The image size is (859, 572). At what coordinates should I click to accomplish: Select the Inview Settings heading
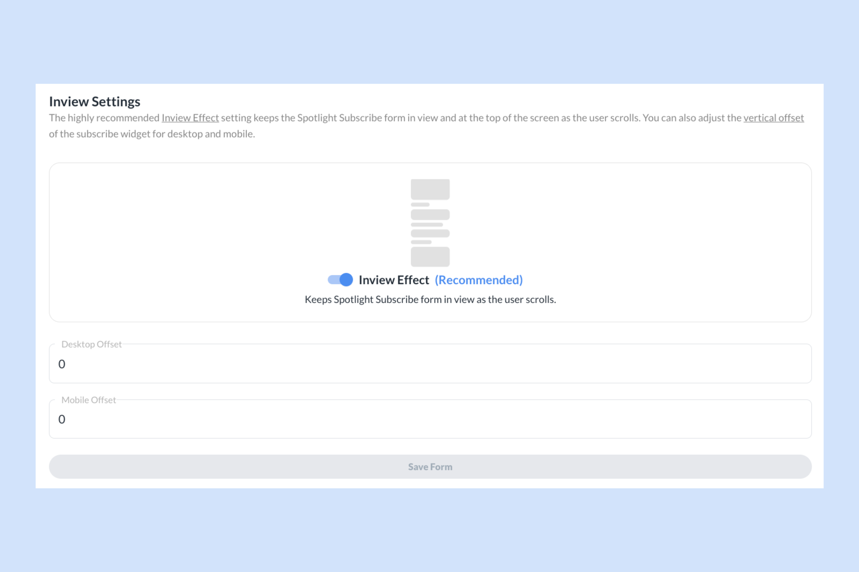(94, 101)
